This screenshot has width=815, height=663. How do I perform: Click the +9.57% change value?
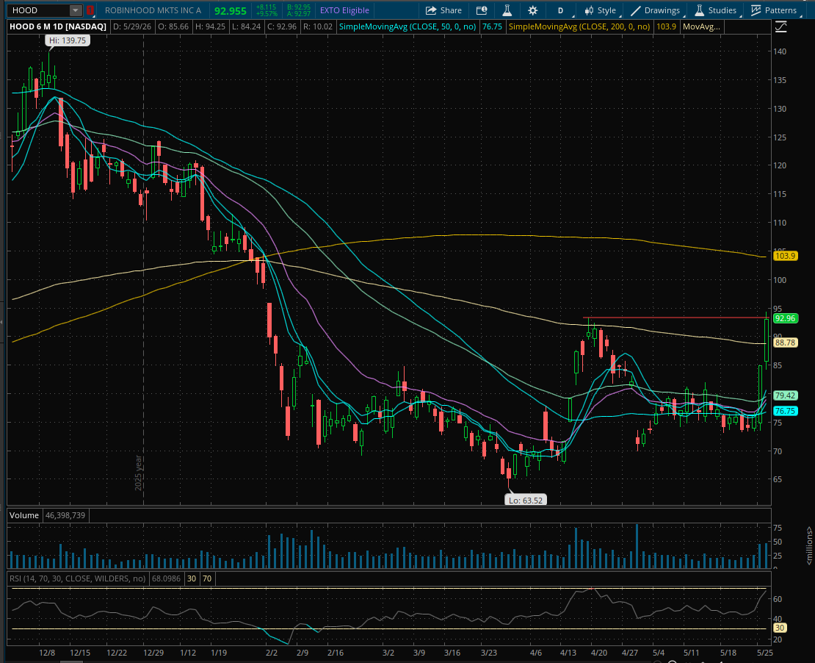tap(267, 13)
